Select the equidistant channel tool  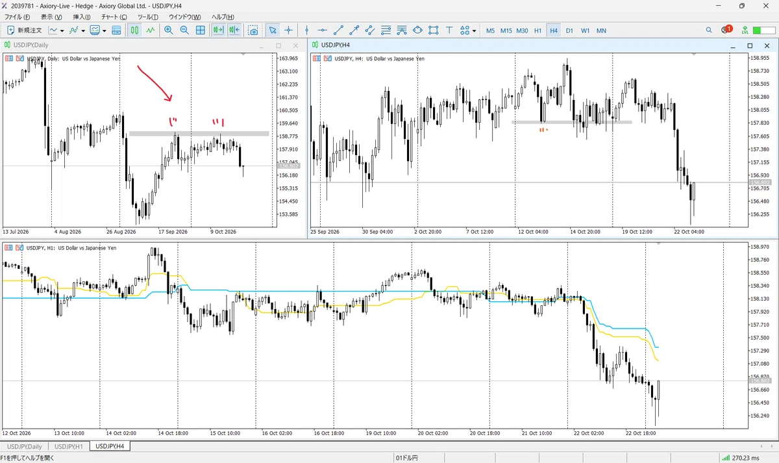tap(369, 31)
